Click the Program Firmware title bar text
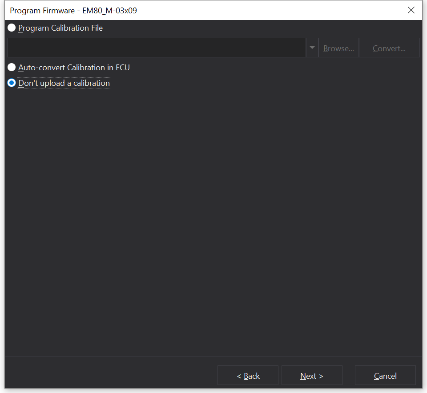This screenshot has height=393, width=427. pos(42,11)
